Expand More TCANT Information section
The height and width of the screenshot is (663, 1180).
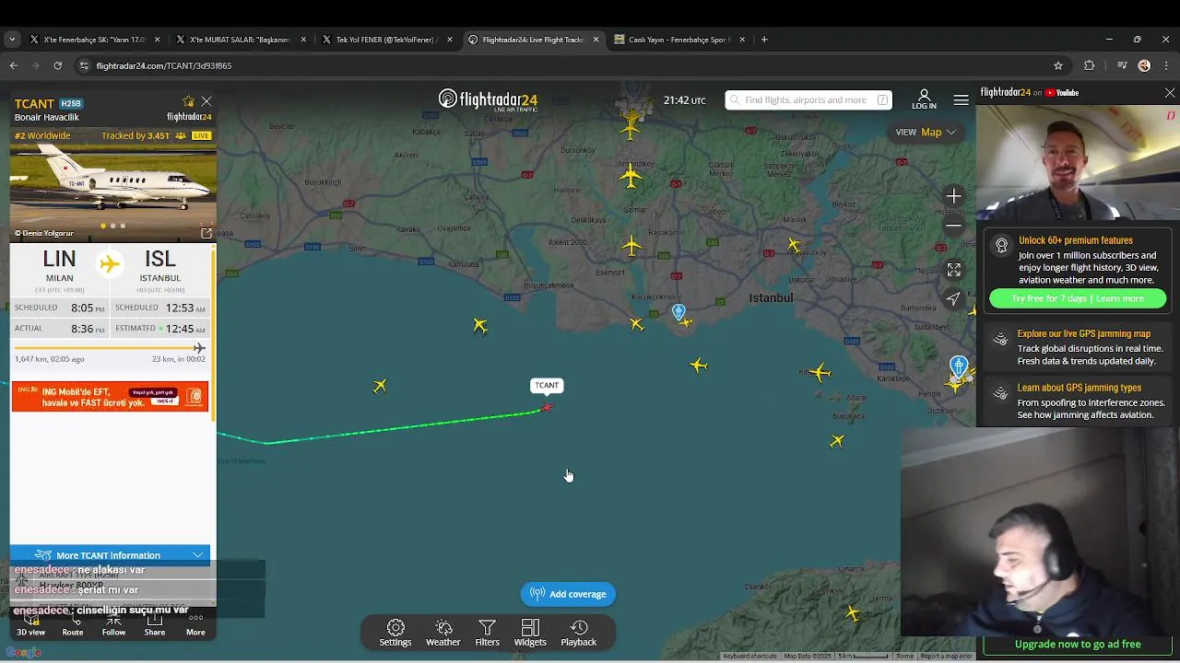pos(110,555)
